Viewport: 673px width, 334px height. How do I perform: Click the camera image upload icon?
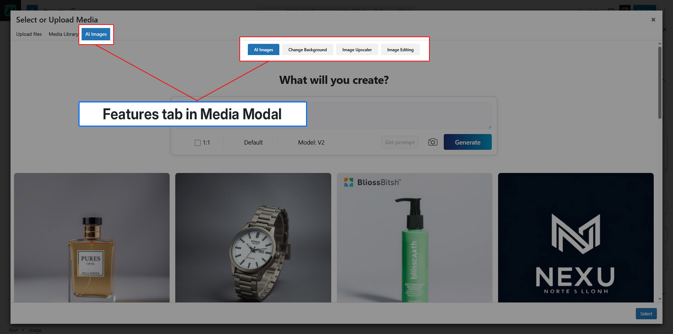click(x=433, y=142)
